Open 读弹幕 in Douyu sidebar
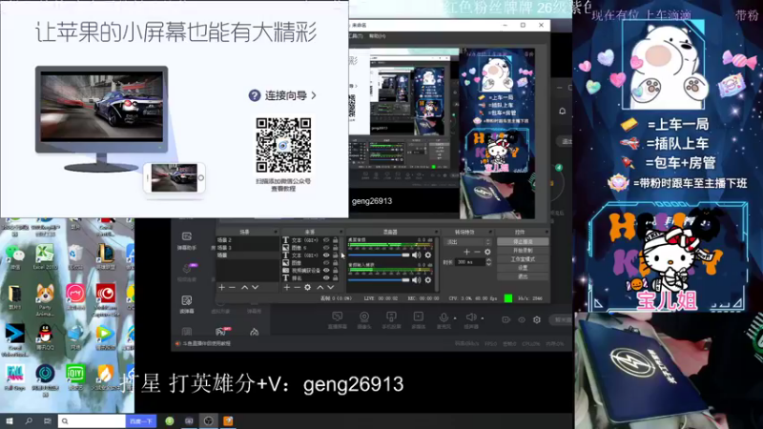763x429 pixels. (x=186, y=304)
